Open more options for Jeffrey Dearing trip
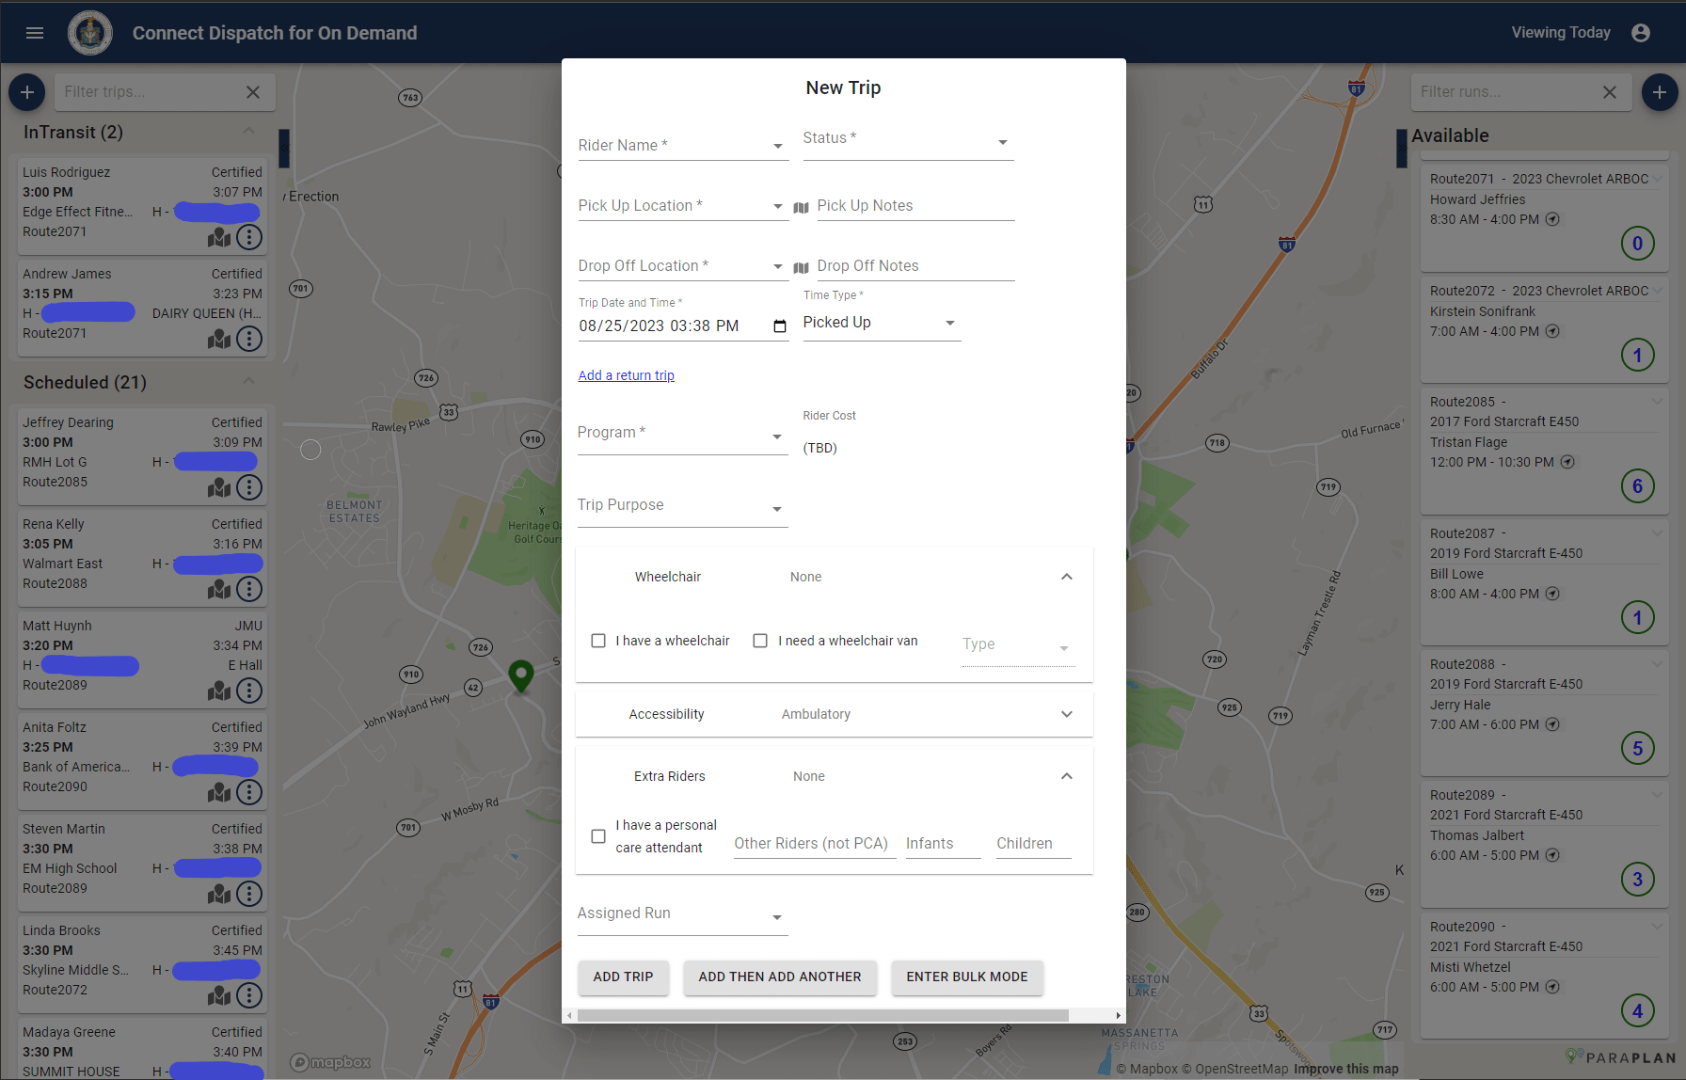1686x1080 pixels. [x=249, y=487]
